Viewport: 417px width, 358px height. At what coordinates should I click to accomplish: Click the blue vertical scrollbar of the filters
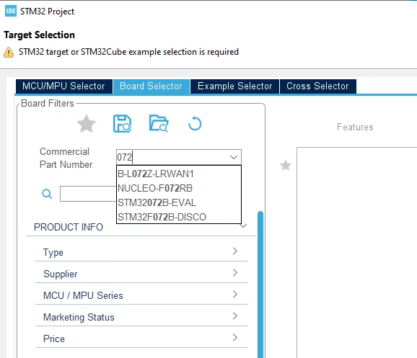(x=260, y=285)
